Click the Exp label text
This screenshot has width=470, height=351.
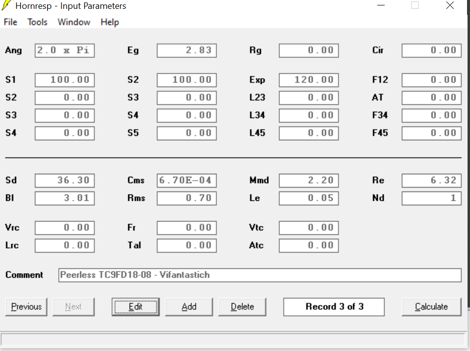[x=257, y=80]
